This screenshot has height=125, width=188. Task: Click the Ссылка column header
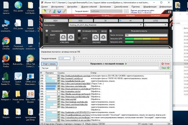[x=74, y=73]
